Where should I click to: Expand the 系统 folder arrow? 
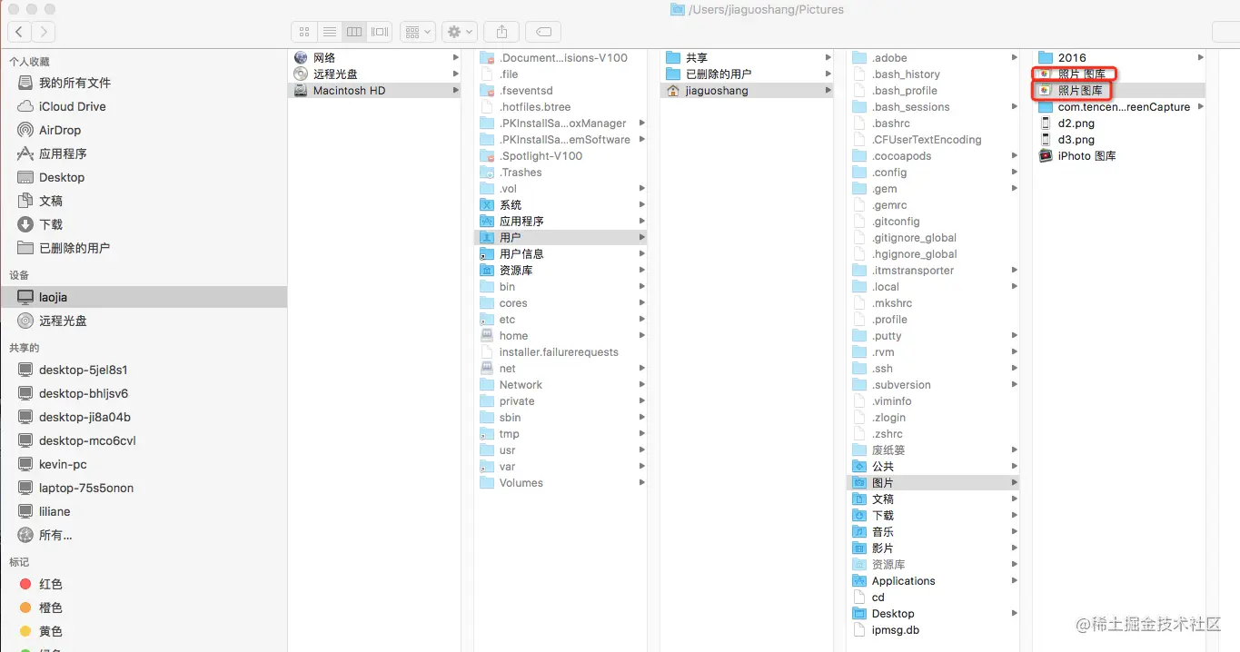click(x=641, y=205)
